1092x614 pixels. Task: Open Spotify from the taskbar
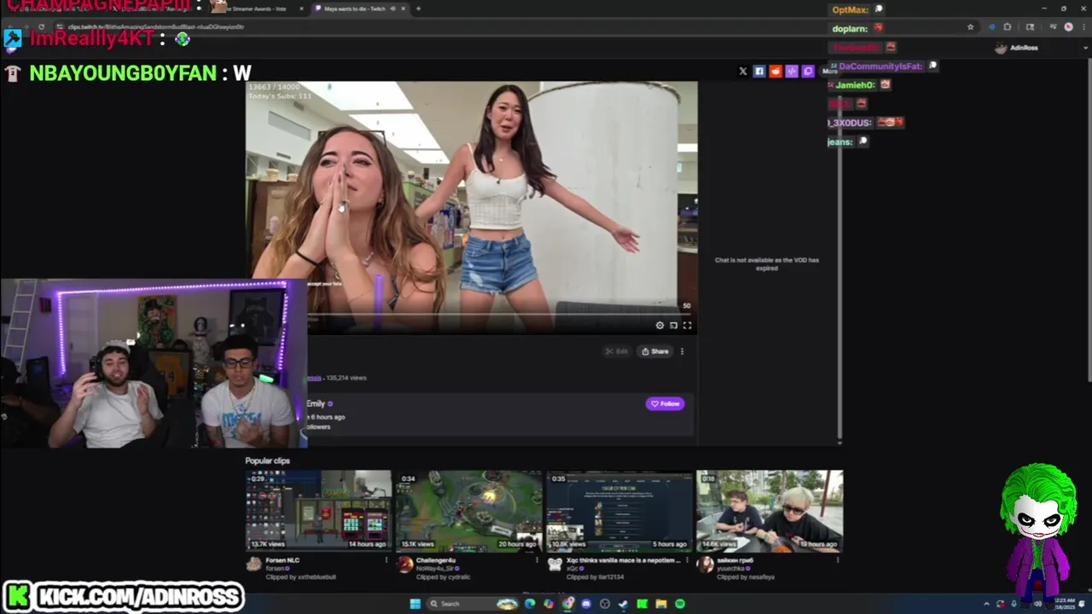(680, 604)
